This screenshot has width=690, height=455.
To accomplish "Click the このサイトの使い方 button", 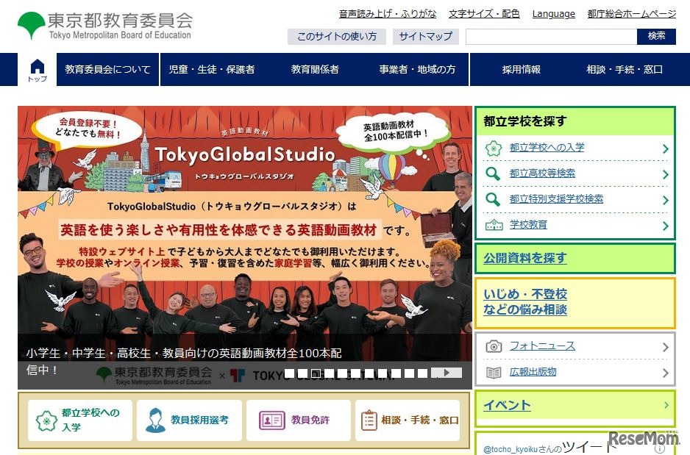I will click(x=337, y=37).
